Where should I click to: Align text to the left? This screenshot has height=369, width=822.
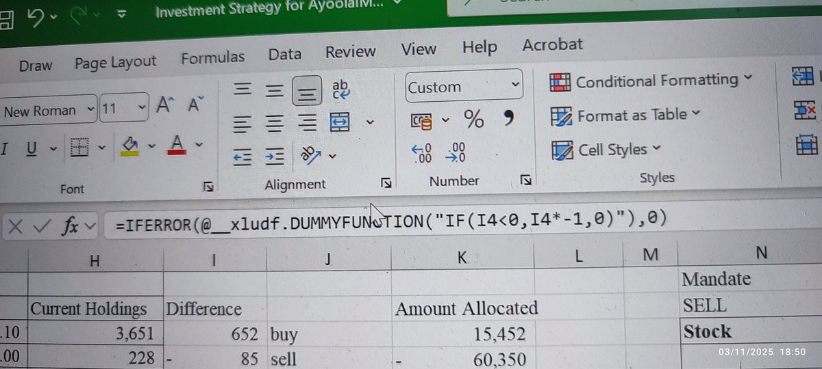tap(241, 124)
